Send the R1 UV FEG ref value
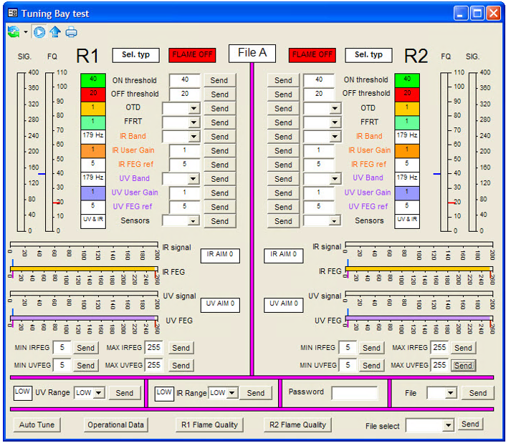 click(x=219, y=207)
